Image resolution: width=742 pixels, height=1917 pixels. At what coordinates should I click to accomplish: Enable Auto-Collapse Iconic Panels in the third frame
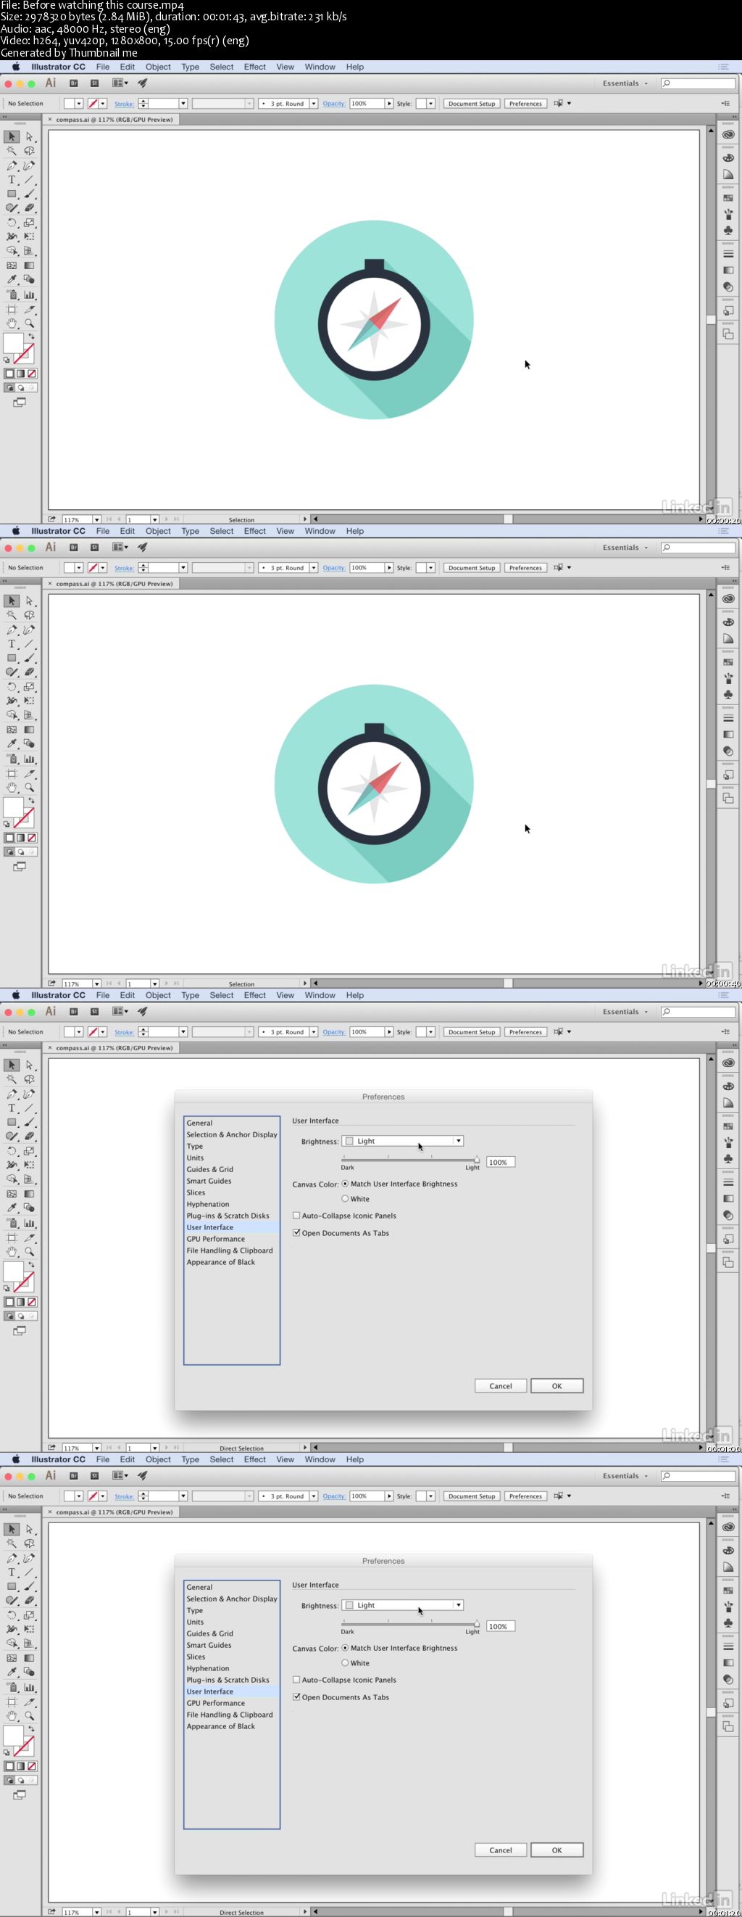(x=296, y=1215)
